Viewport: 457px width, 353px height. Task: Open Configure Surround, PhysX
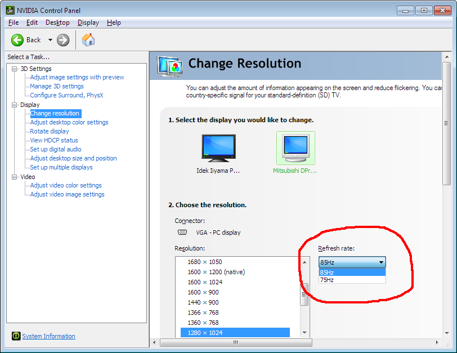tap(67, 95)
